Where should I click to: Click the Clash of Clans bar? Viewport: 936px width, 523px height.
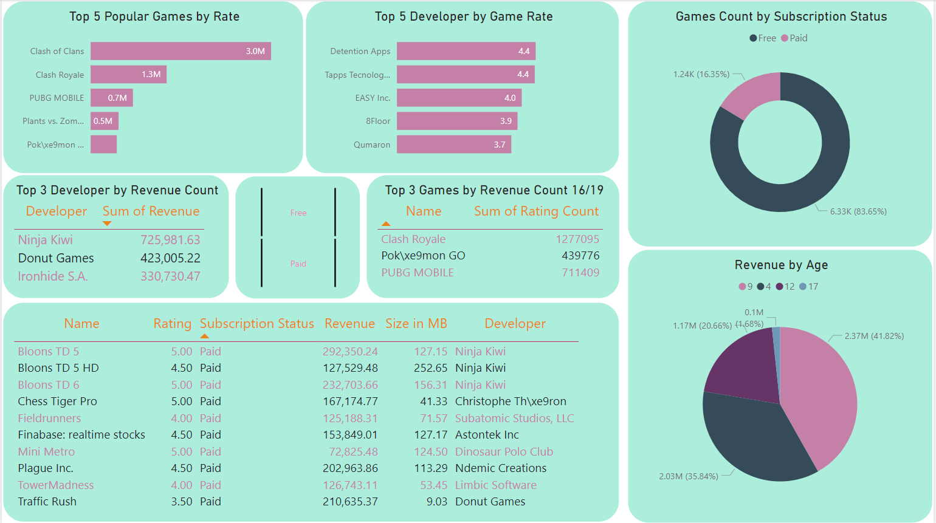(181, 51)
